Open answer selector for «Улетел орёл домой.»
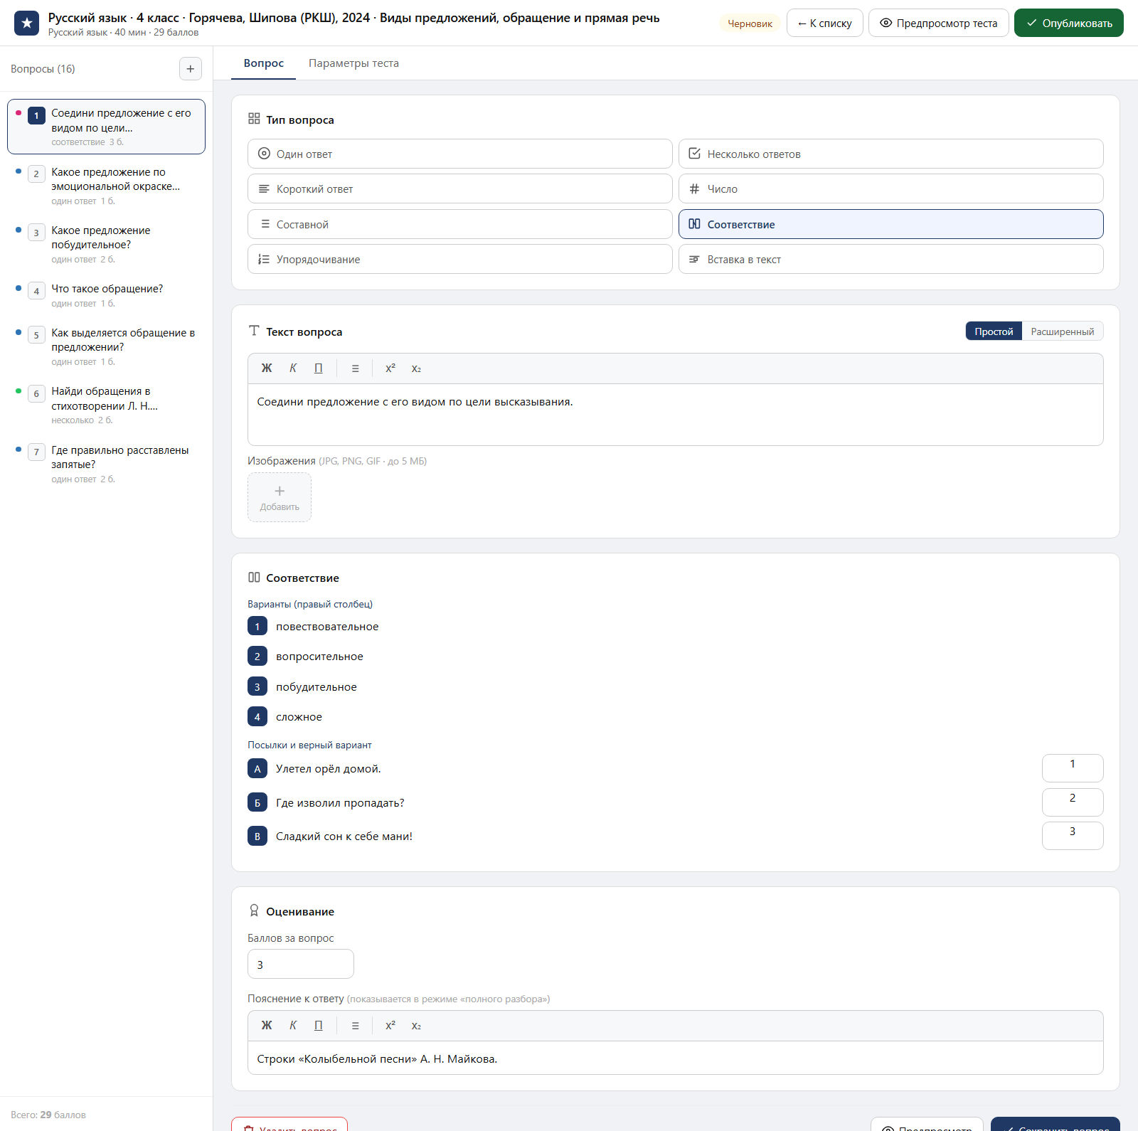Image resolution: width=1138 pixels, height=1131 pixels. tap(1073, 768)
